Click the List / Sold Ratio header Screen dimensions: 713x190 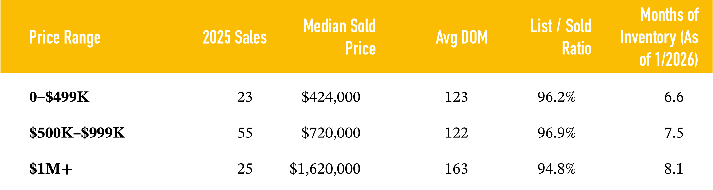click(561, 37)
